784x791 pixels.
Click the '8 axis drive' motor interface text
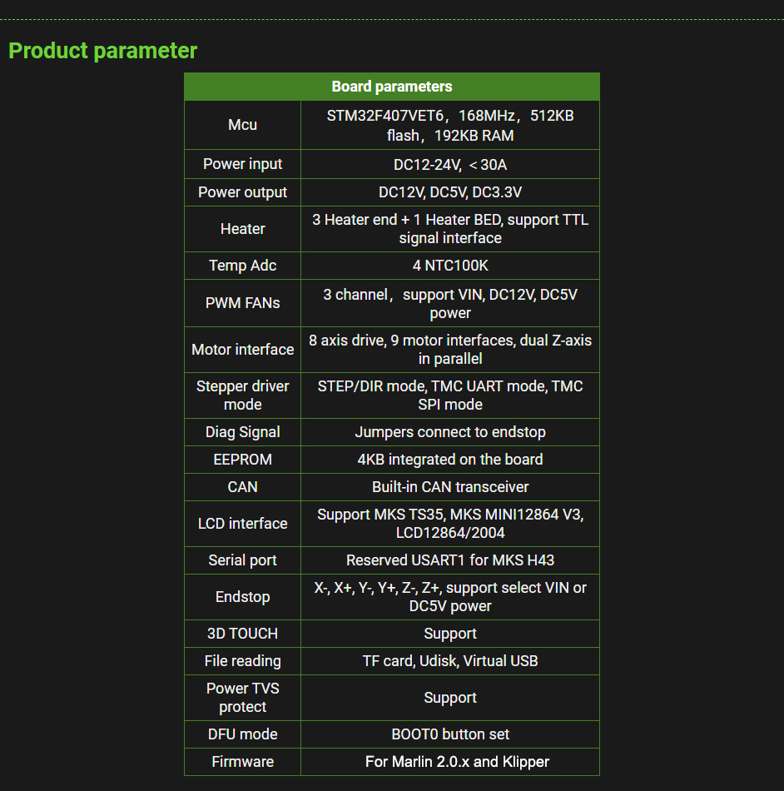450,349
